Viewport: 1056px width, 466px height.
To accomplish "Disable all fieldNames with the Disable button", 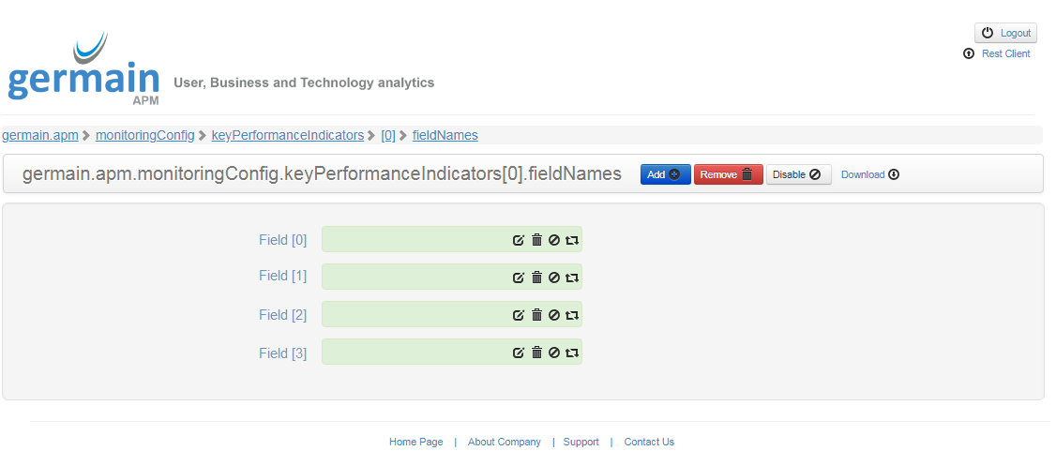I will [798, 174].
